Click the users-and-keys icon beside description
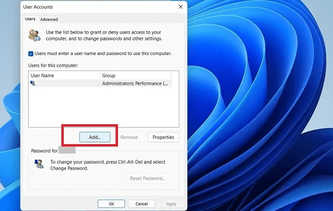Image resolution: width=333 pixels, height=211 pixels. [34, 36]
